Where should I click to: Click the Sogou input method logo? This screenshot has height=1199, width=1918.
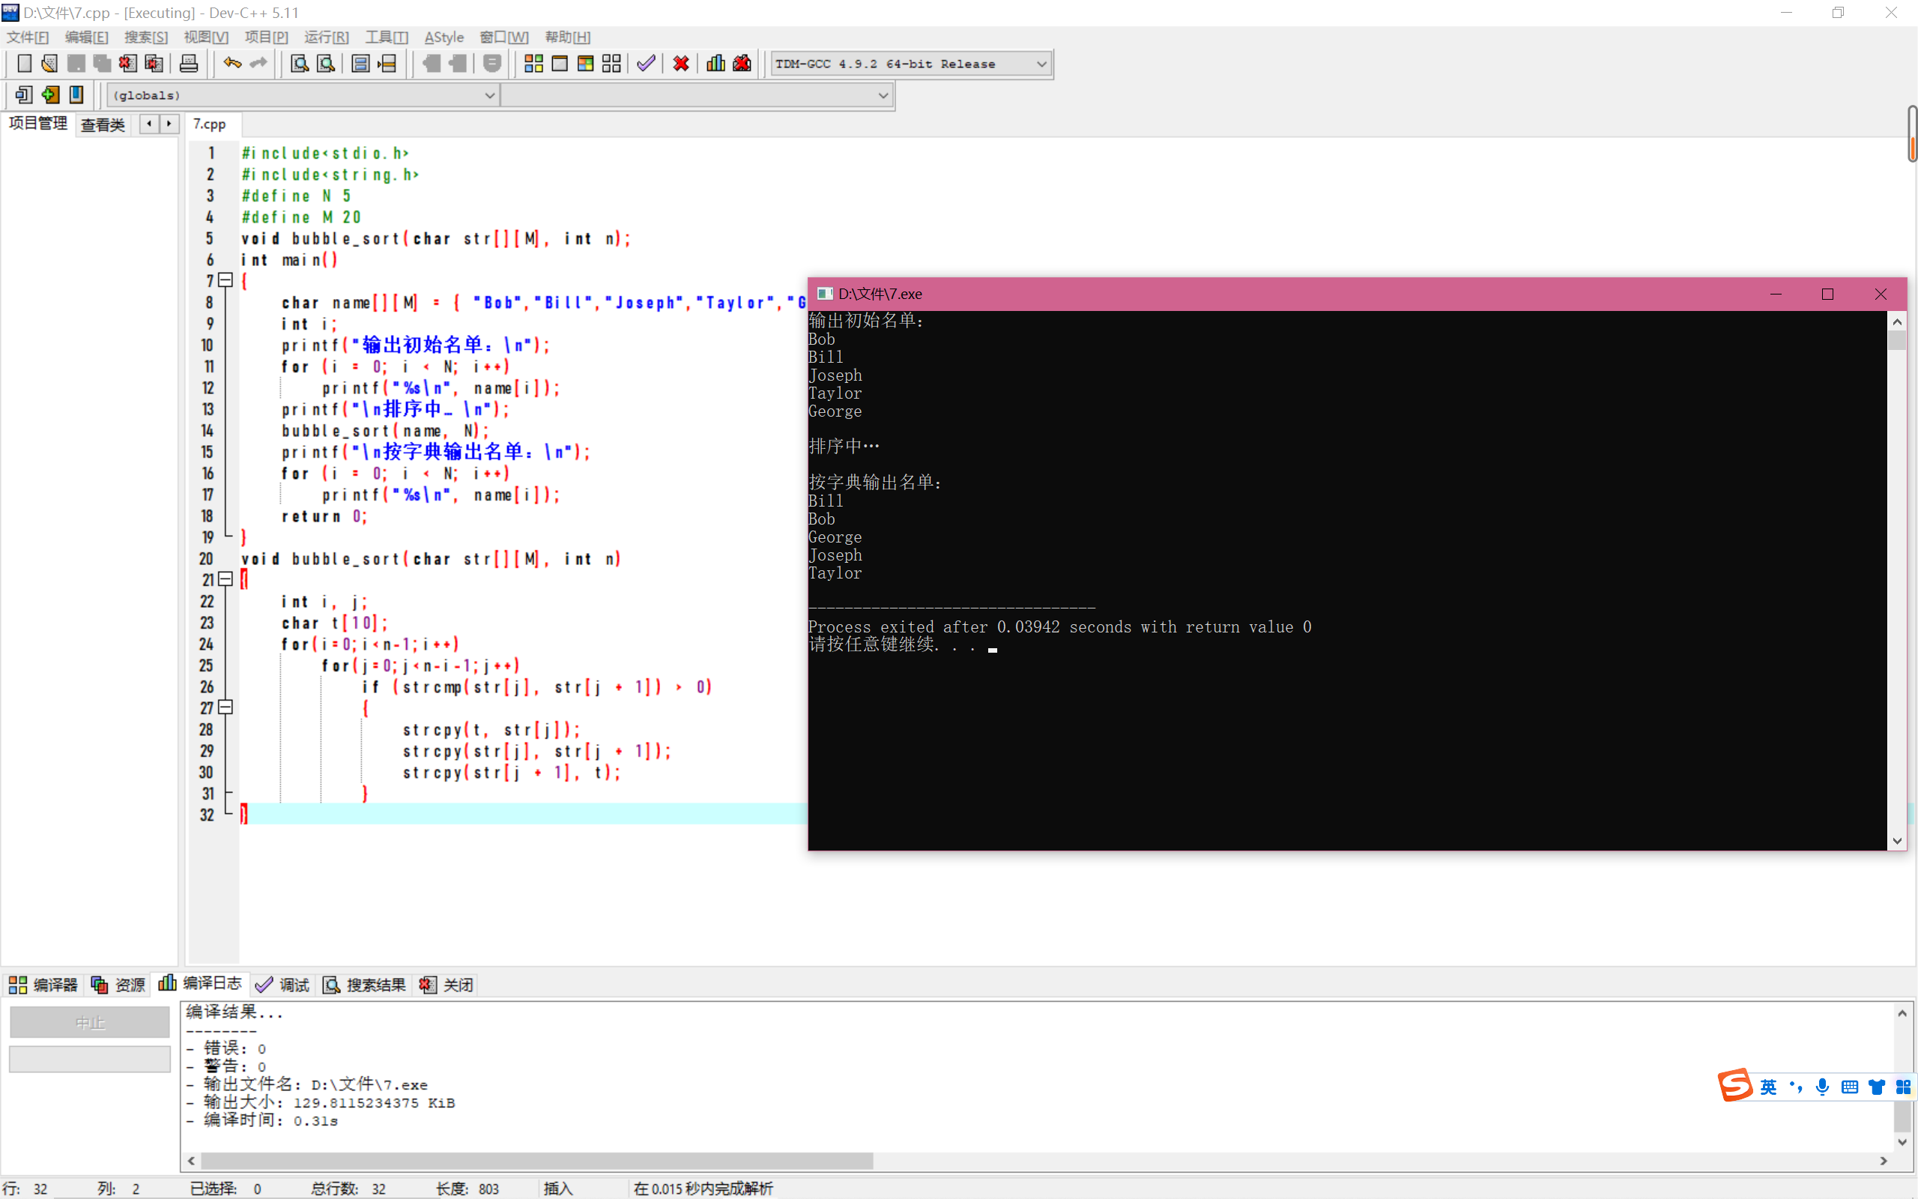tap(1735, 1086)
